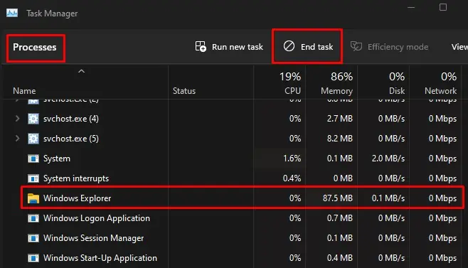Click the svchost.exe (5) gear icon
The height and width of the screenshot is (268, 468).
tap(33, 139)
